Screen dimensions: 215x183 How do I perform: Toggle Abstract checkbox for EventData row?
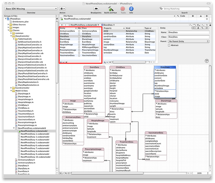click(79, 42)
